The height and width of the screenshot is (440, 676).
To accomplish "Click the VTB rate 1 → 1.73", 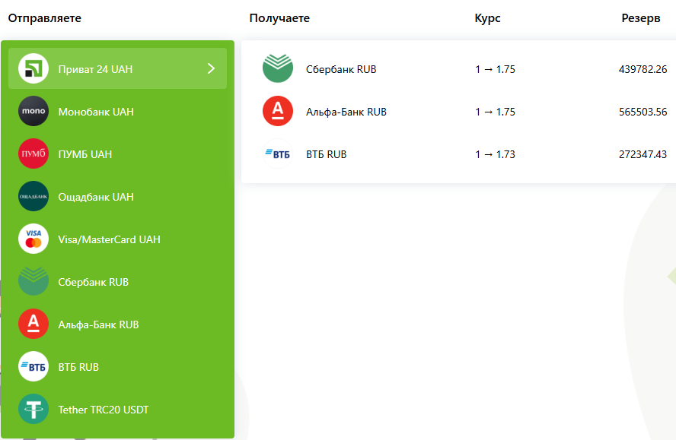I will click(495, 154).
